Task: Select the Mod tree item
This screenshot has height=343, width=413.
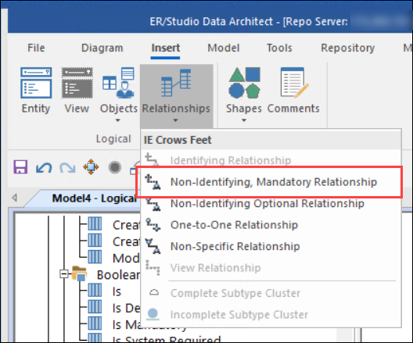Action: point(126,259)
